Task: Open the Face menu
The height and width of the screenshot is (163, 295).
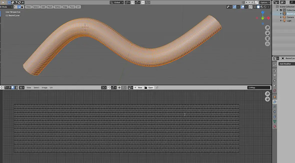Action: tap(72, 7)
